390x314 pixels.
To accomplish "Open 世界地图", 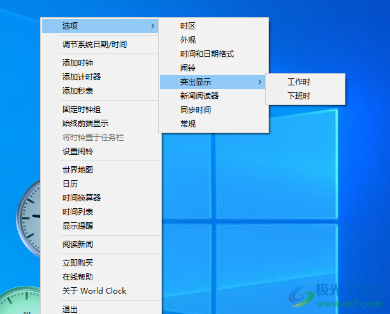I will pyautogui.click(x=101, y=170).
